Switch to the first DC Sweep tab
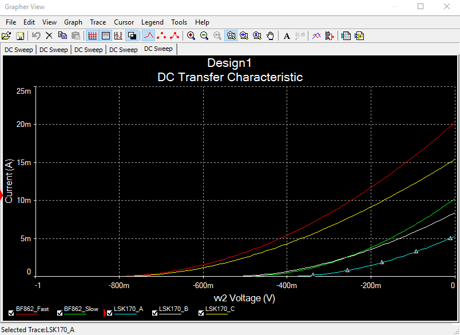The image size is (460, 335). 19,50
